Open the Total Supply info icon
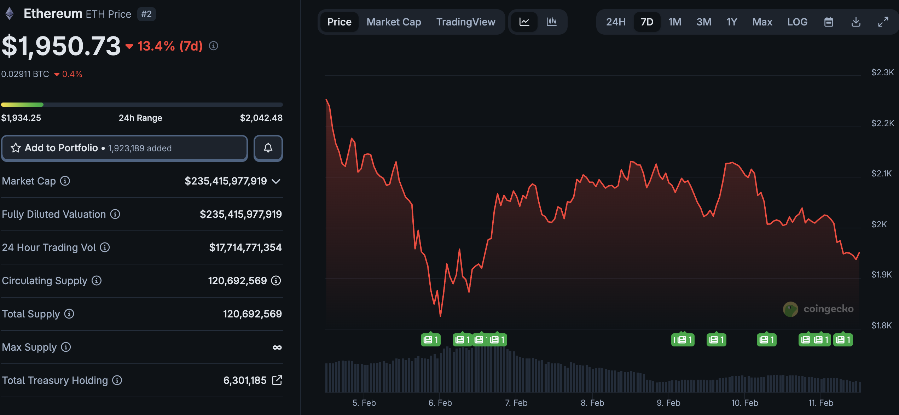 pyautogui.click(x=69, y=314)
